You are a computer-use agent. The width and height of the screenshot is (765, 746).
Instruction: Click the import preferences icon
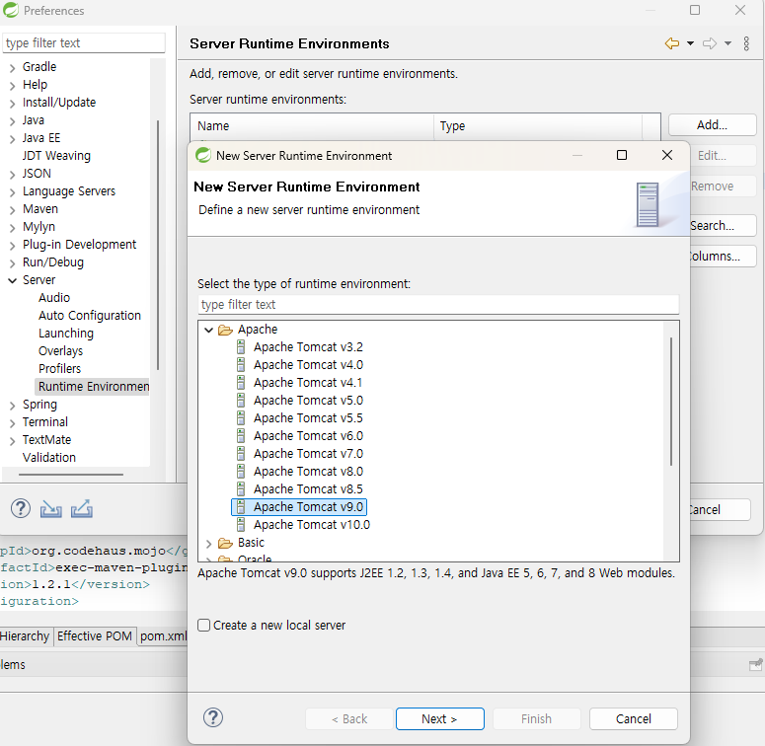coord(50,509)
